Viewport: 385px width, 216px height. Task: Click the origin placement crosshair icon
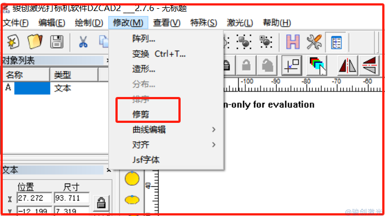click(x=292, y=66)
